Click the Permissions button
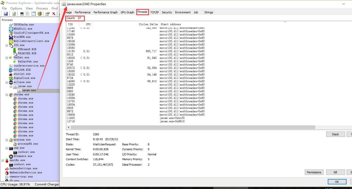Viewport: 352px width, 189px height. pyautogui.click(x=314, y=172)
